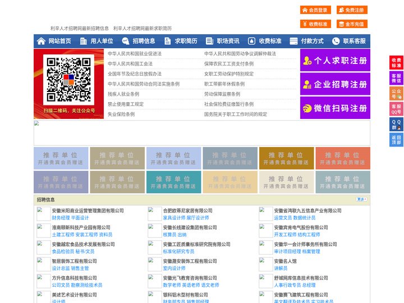The height and width of the screenshot is (303, 404).
Task: Click the 企业招聘注册 purple button
Action: pyautogui.click(x=335, y=84)
